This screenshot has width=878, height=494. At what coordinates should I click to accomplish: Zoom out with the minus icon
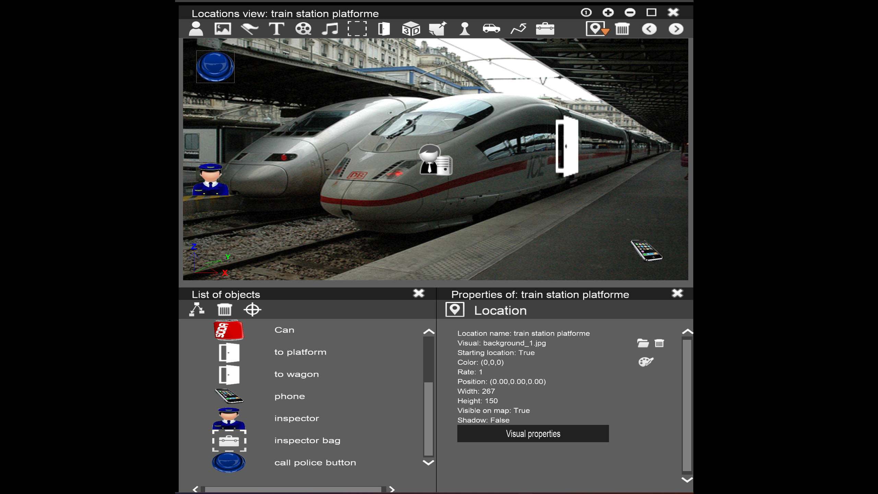(630, 13)
